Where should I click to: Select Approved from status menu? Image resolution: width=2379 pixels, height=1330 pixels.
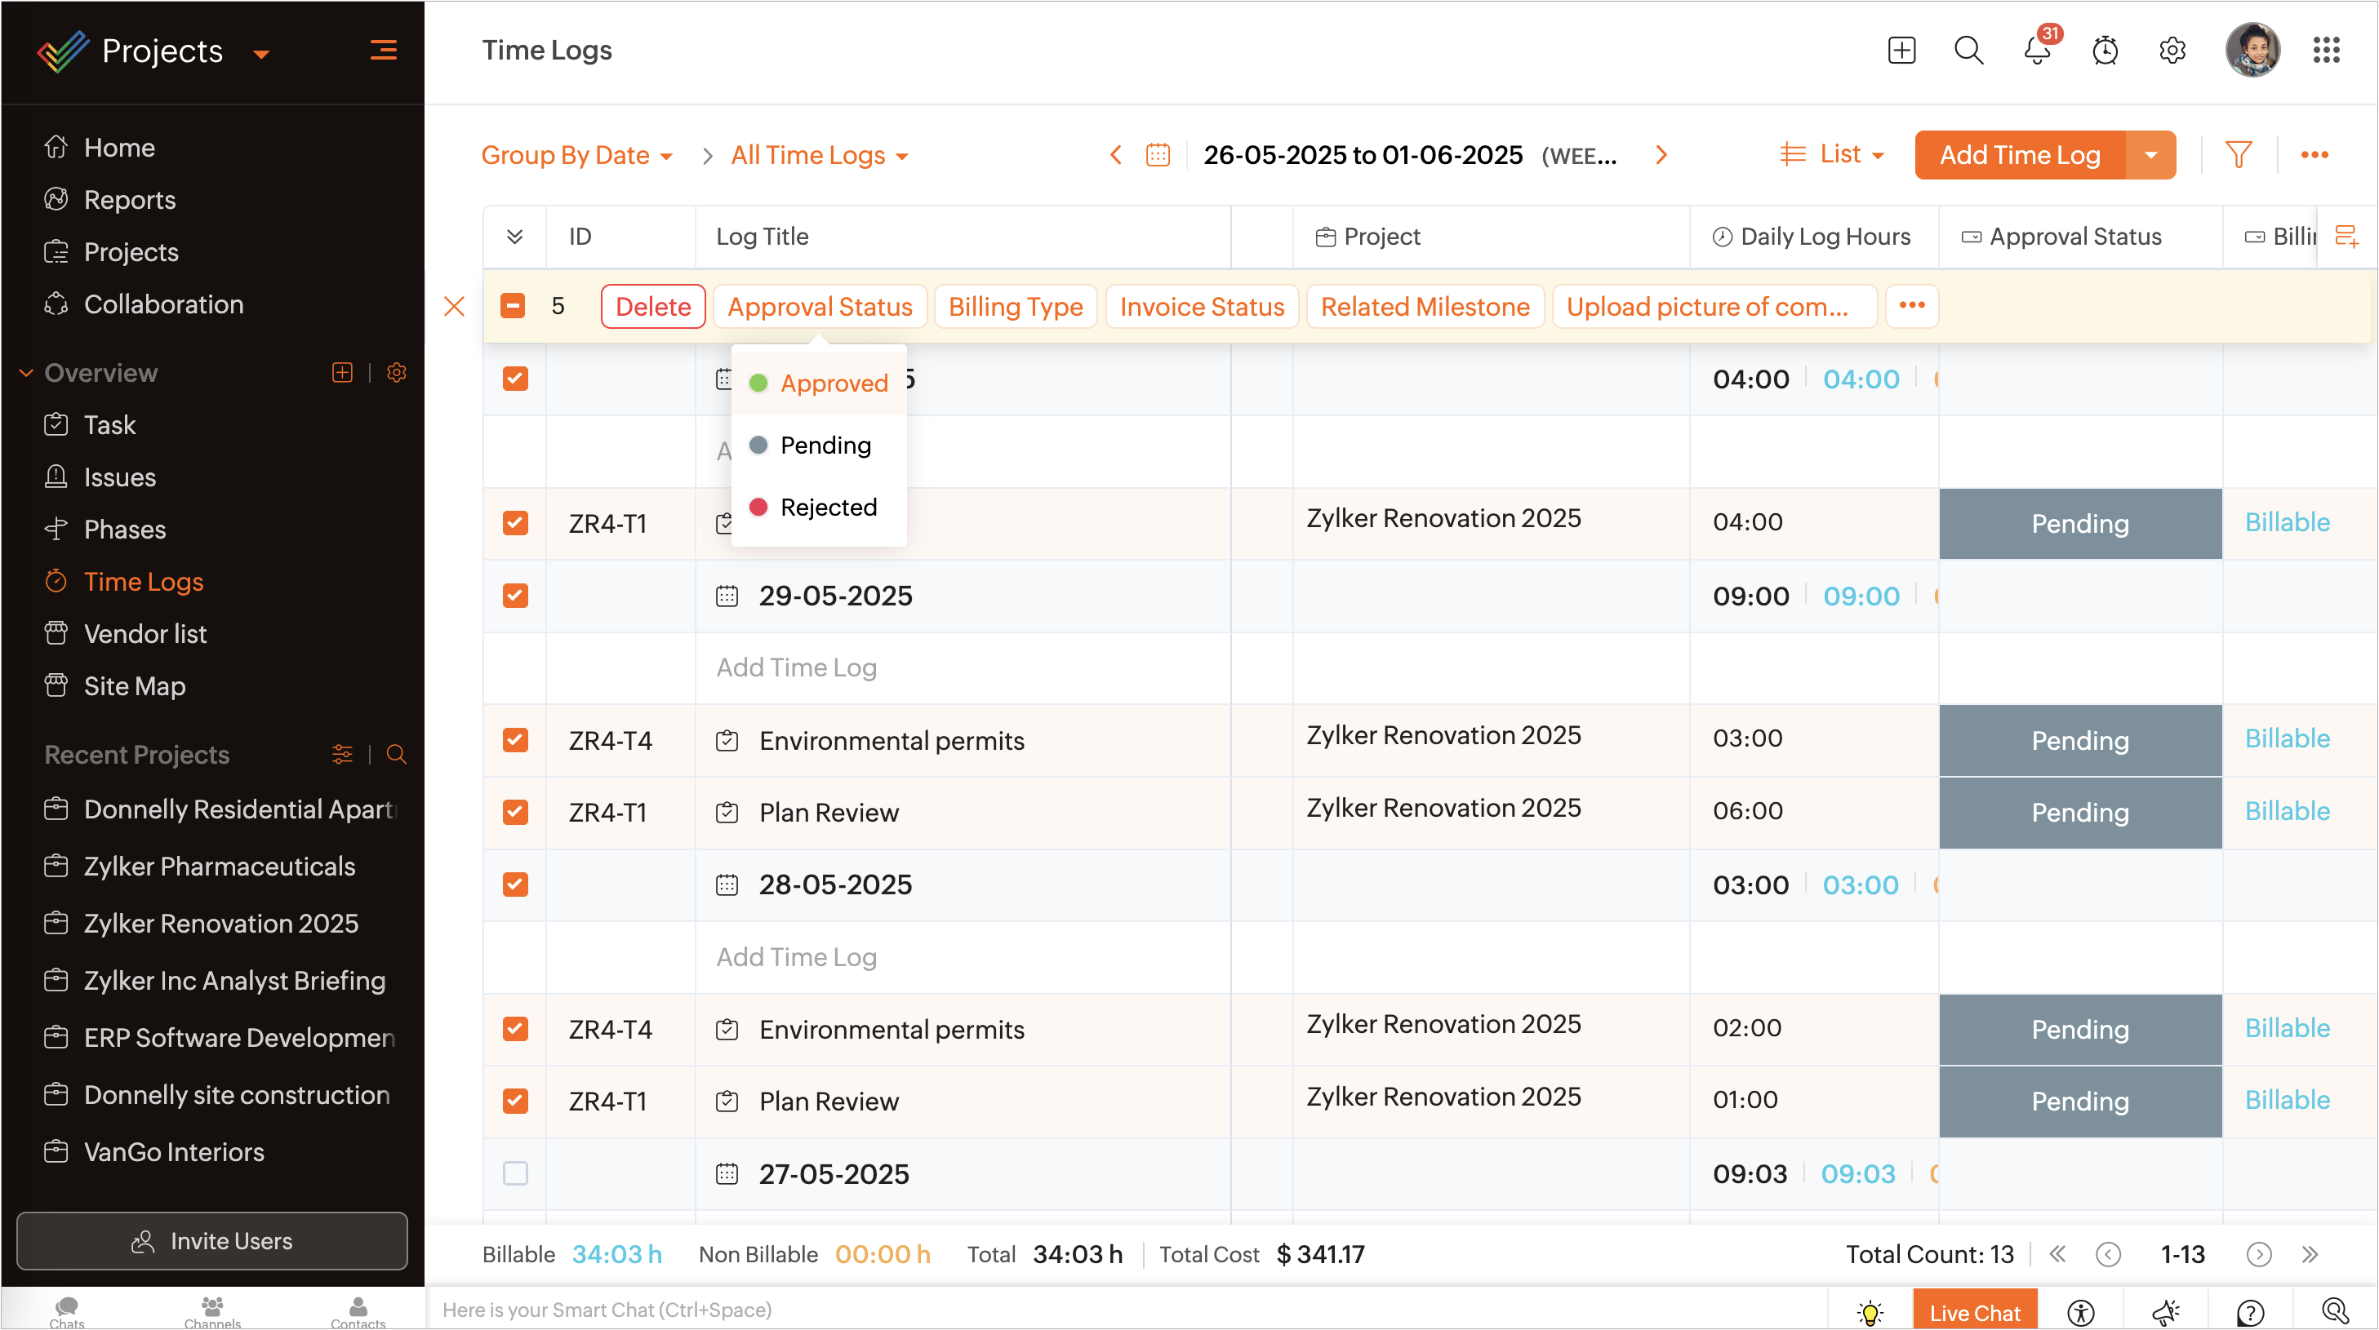(833, 383)
